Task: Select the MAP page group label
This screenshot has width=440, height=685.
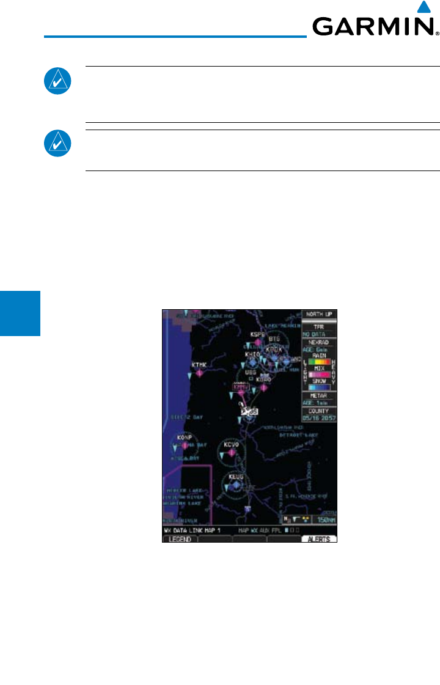Action: click(243, 530)
